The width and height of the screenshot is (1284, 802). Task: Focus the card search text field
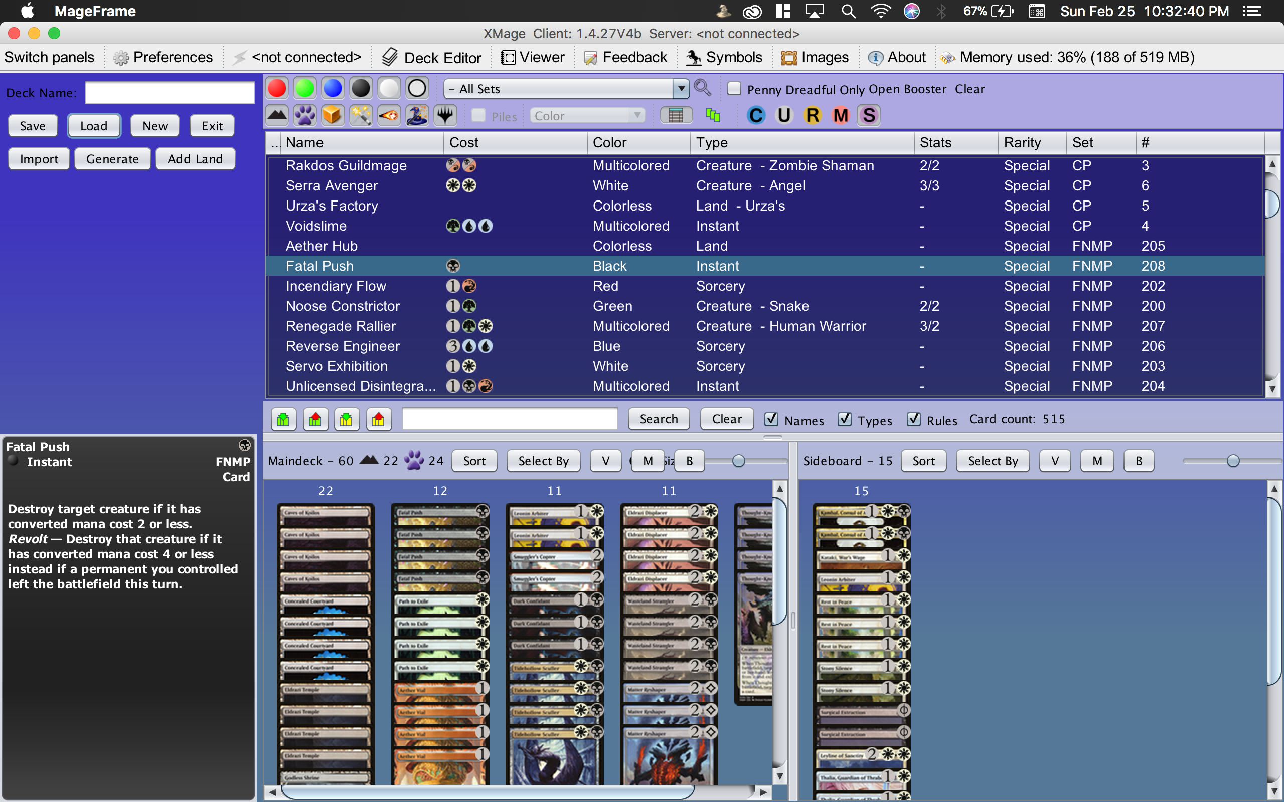pyautogui.click(x=510, y=419)
